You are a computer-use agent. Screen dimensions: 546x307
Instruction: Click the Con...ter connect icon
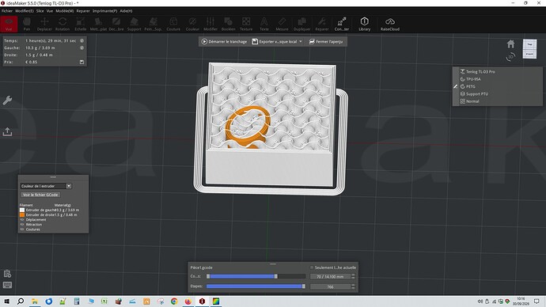click(342, 24)
